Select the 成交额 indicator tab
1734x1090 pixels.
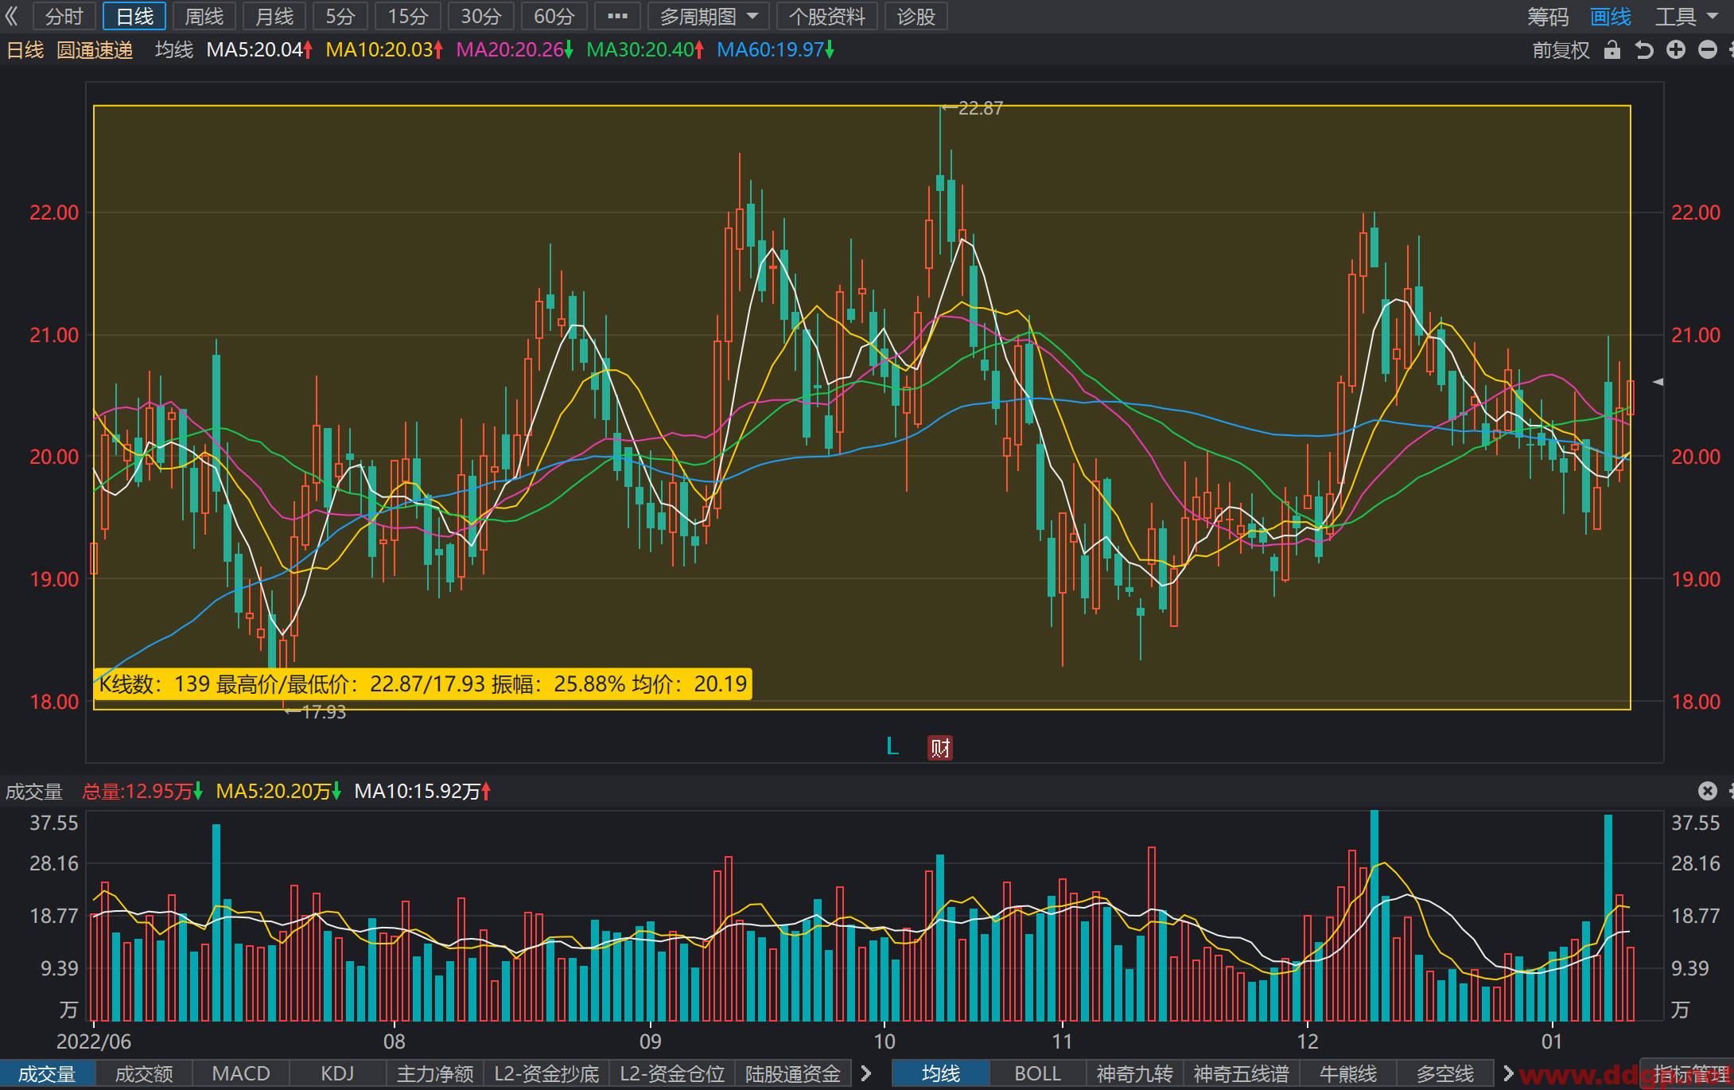(x=144, y=1074)
